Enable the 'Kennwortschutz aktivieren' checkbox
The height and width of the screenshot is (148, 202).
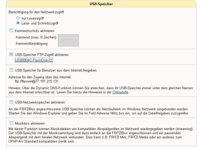point(11,31)
